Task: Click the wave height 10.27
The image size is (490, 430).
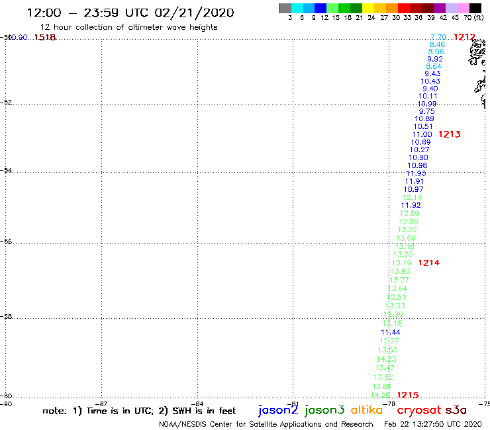Action: [419, 150]
